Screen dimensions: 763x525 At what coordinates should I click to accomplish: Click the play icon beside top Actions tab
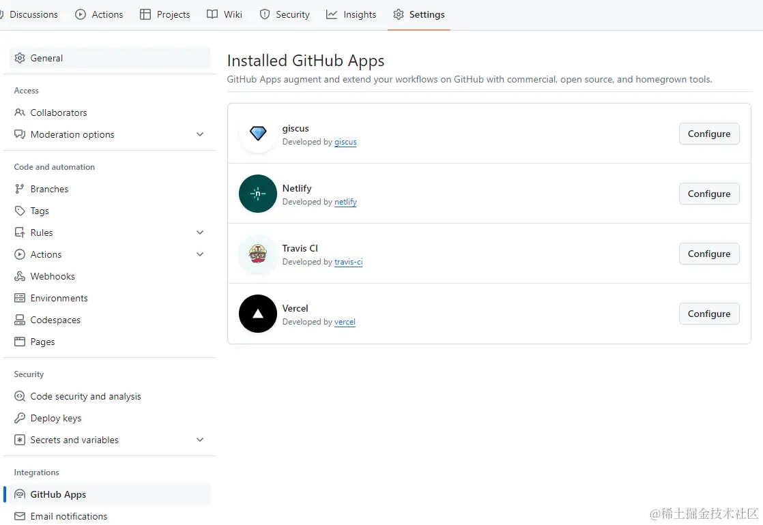(81, 14)
